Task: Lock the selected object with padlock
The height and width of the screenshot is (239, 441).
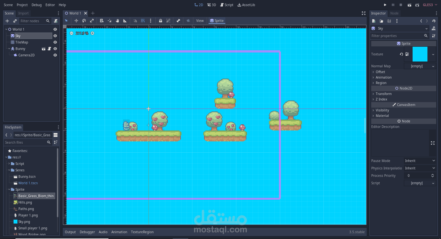Action: tap(160, 21)
